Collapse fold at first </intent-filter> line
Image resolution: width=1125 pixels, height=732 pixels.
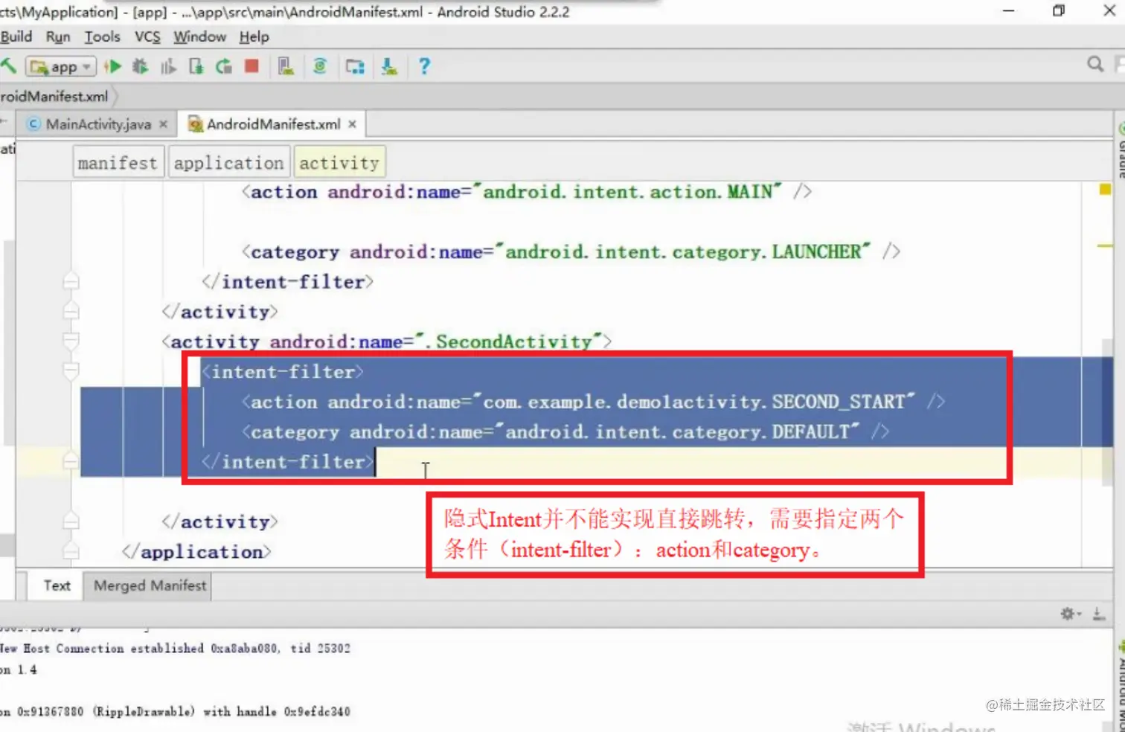(x=71, y=282)
